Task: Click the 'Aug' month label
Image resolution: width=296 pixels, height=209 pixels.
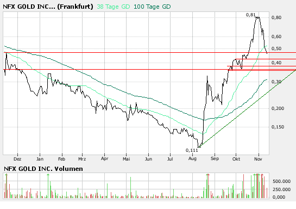Action: pos(192,159)
